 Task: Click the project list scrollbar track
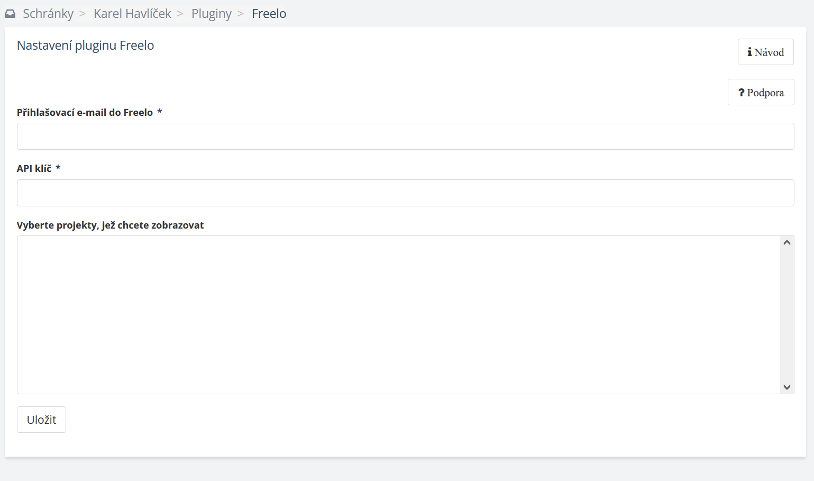(x=787, y=315)
